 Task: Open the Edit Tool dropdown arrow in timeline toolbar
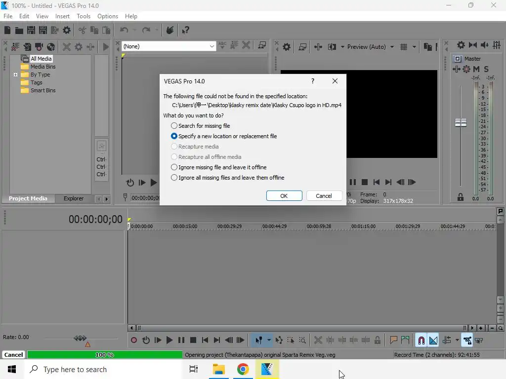click(x=269, y=340)
